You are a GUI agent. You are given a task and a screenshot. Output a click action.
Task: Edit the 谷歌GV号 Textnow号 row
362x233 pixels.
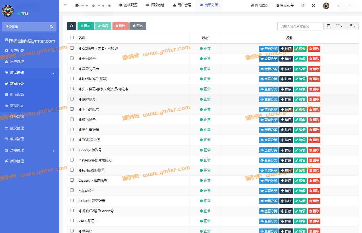pos(300,211)
